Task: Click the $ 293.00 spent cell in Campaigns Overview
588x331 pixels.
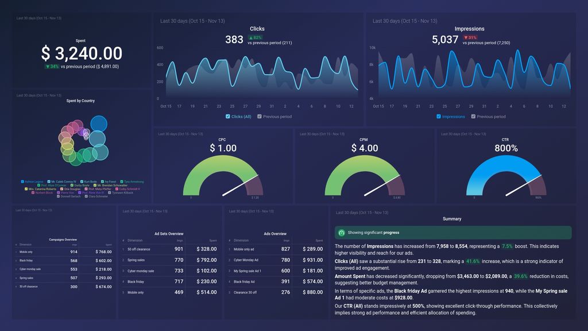Action: [103, 278]
